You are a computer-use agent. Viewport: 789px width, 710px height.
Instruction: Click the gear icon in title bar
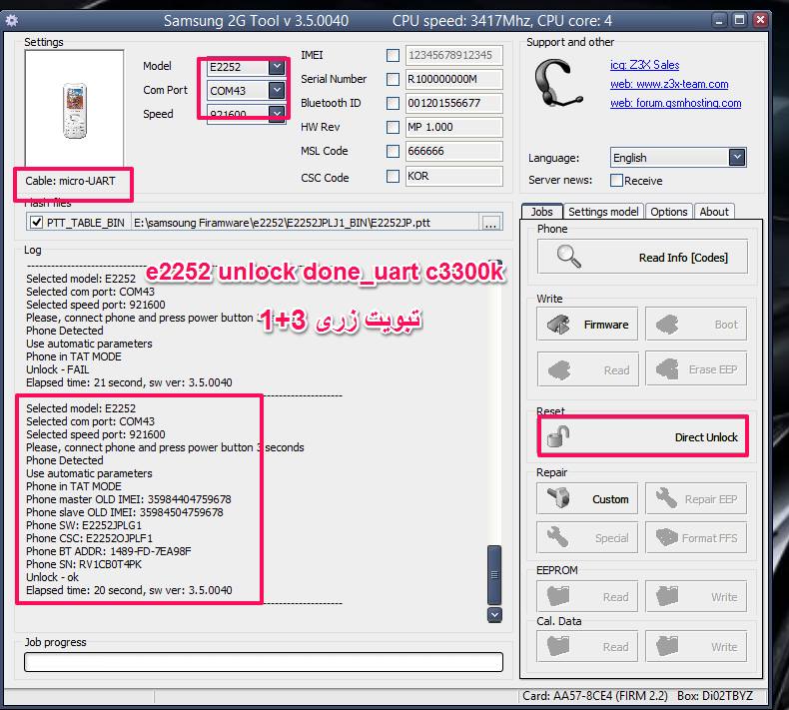(12, 21)
